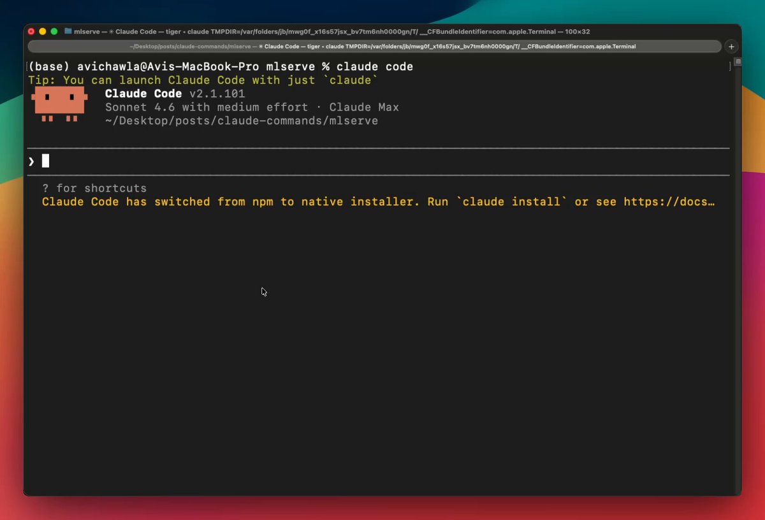
Task: Click the "? for shortcuts" hint
Action: 94,189
